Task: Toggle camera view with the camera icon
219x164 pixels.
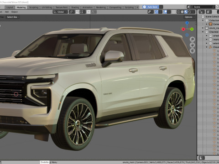Action: pyautogui.click(x=193, y=51)
